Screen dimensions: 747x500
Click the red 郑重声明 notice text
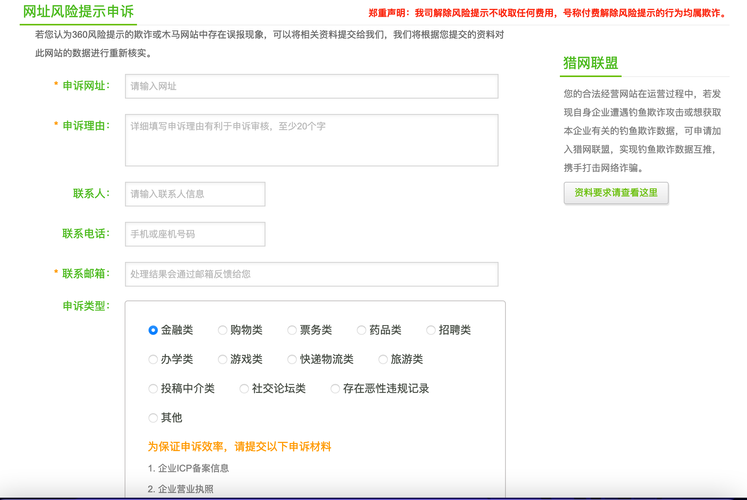[x=548, y=13]
